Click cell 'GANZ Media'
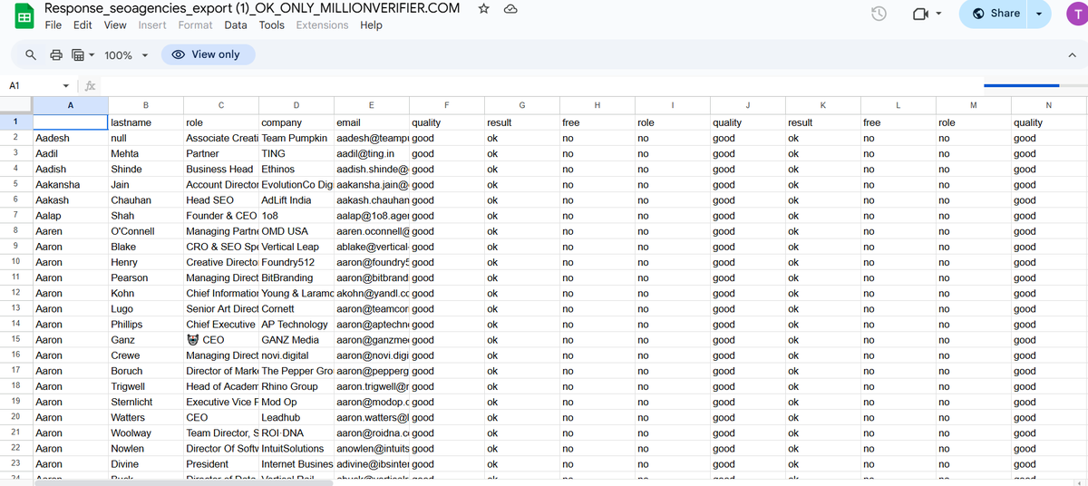 tap(296, 340)
